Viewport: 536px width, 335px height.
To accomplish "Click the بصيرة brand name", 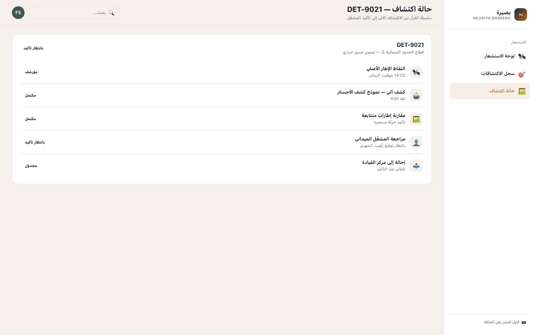I will [504, 13].
